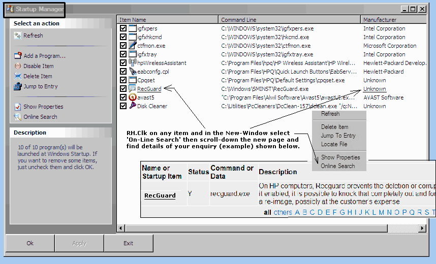This screenshot has height=264, width=436.
Task: Toggle the igfxtray checkbox
Action: pyautogui.click(x=123, y=54)
